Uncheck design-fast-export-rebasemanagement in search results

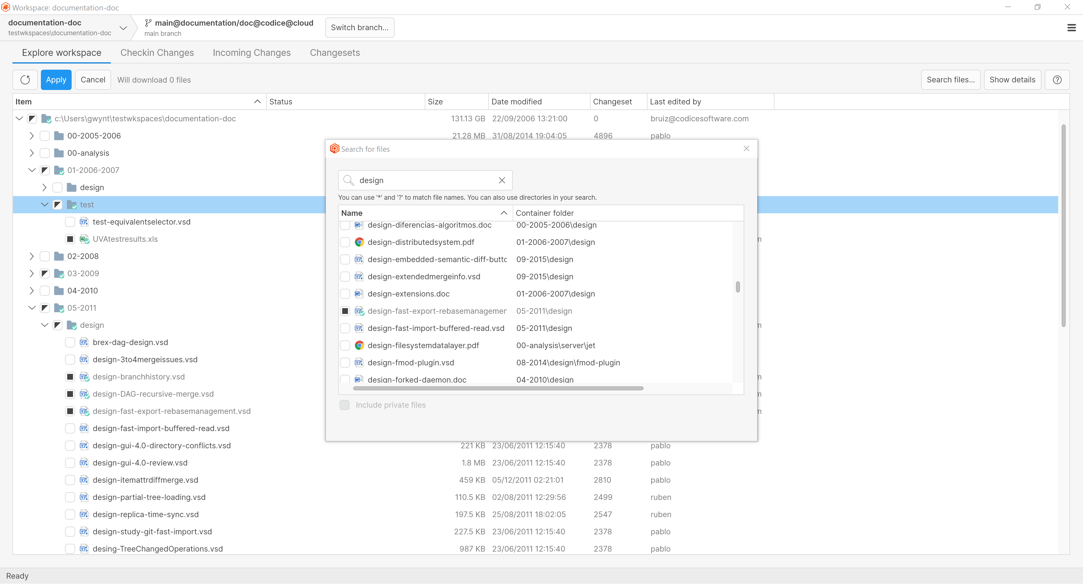(345, 311)
